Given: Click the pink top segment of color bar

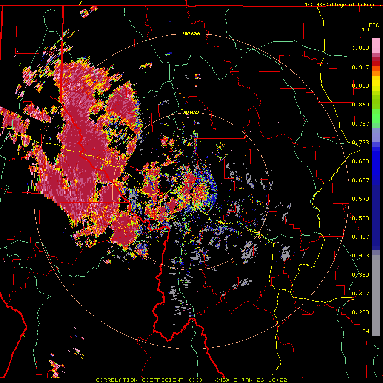Looking at the screenshot, I should click(x=376, y=46).
